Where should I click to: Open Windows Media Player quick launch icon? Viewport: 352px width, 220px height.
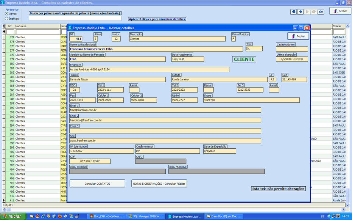coord(48,217)
